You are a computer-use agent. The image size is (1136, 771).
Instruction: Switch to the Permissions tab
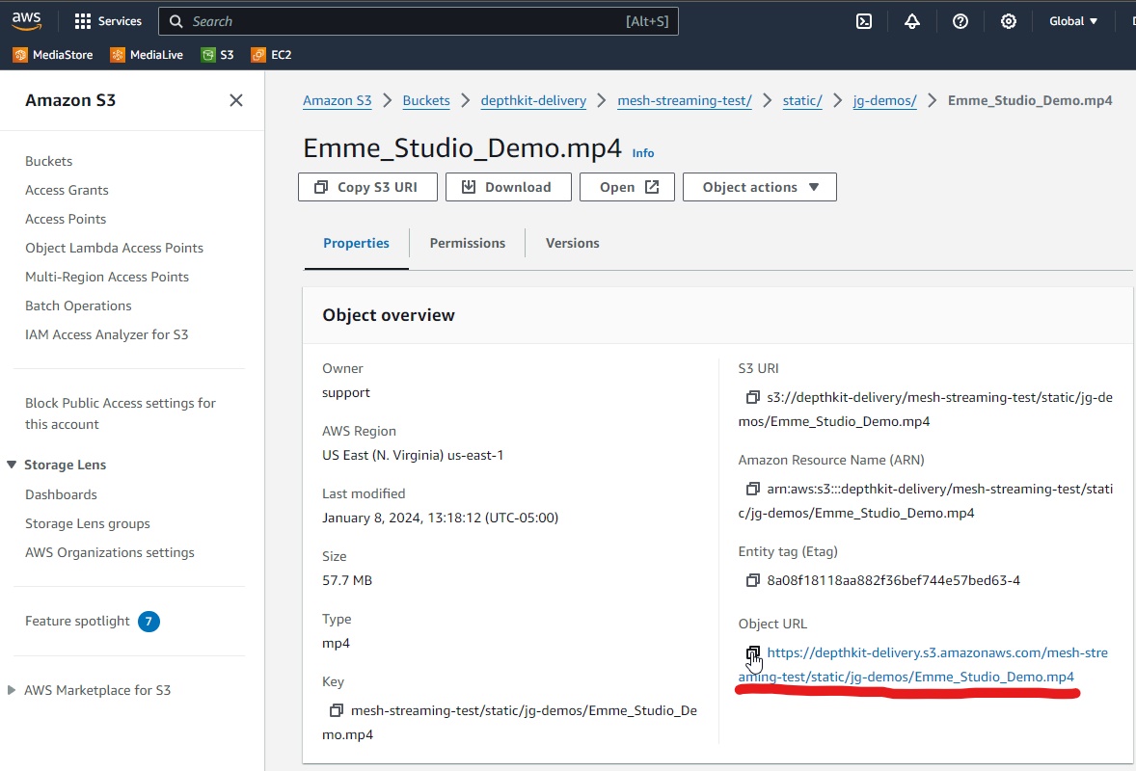[x=468, y=243]
